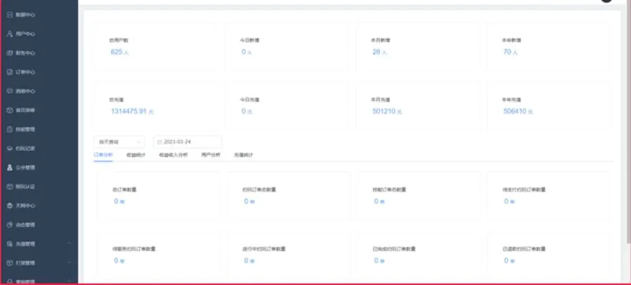Screen dimensions: 631x285
Task: Click the 已完成约玩订单数量 card label
Action: [394, 249]
